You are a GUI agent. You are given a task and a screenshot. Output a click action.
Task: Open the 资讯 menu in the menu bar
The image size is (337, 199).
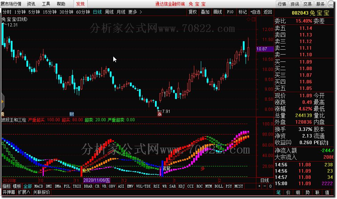tap(31, 4)
